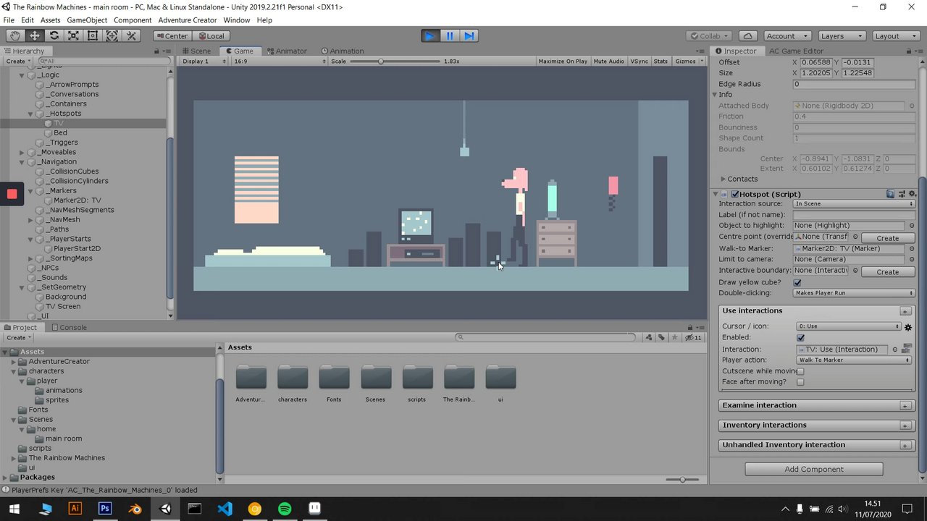Open the Player action dropdown
Screen dimensions: 927x521
point(854,360)
